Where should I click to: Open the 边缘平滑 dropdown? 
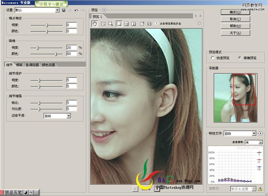click(69, 116)
